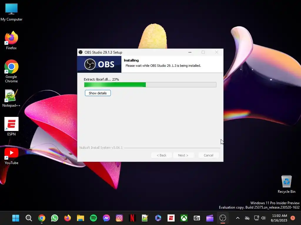Click the cloud sync tray icon
Screen dimensions: 301x225
click(247, 218)
